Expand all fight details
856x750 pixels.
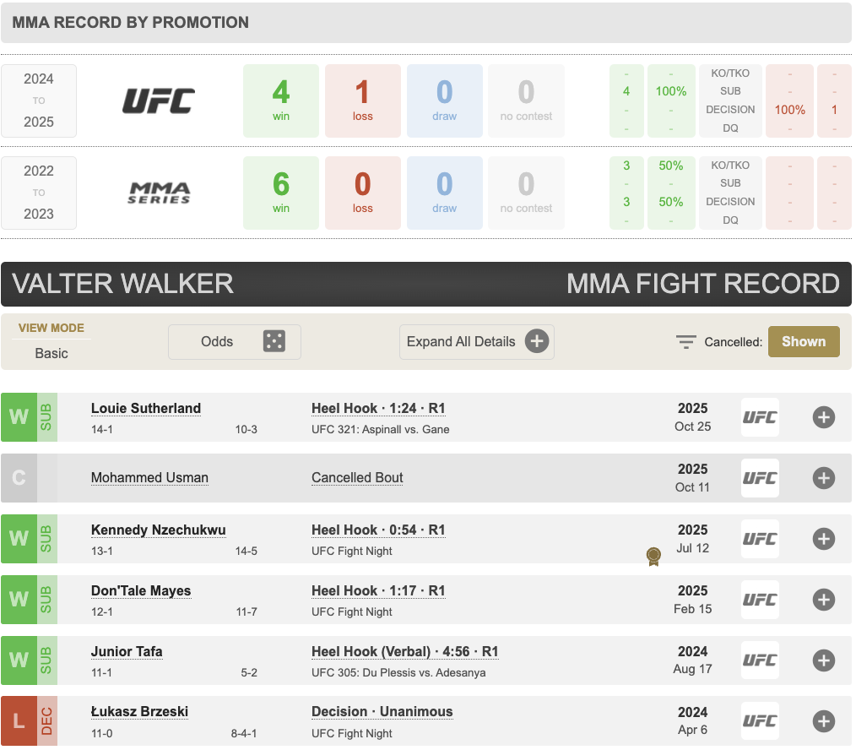point(476,341)
